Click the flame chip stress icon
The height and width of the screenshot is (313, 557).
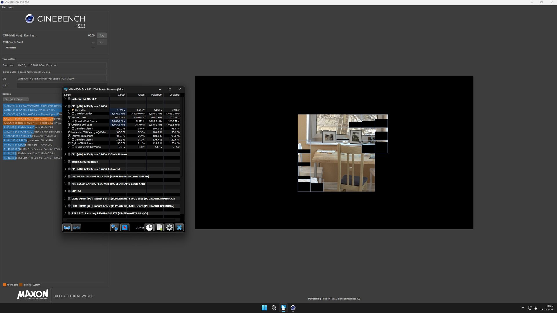pyautogui.click(x=125, y=228)
